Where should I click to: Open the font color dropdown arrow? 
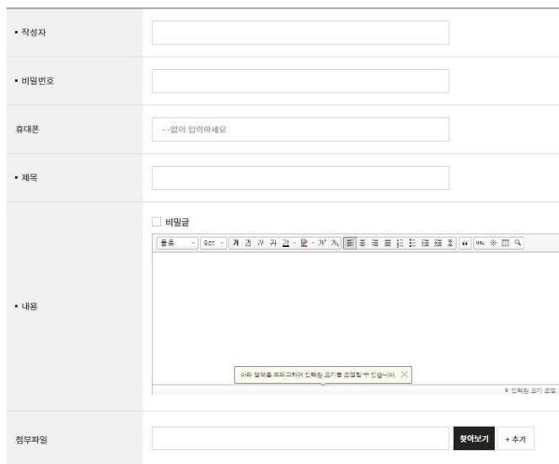(294, 243)
